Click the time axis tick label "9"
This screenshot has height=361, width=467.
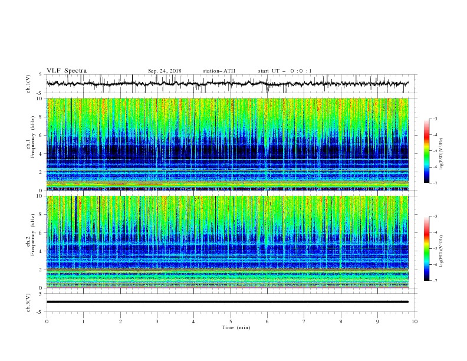(x=377, y=321)
